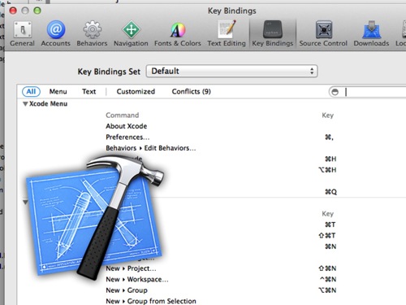Open the Downloads preferences pane

pos(371,33)
